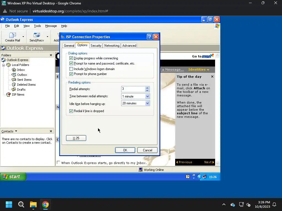
Task: Close the Folders pane
Action: coord(51,55)
